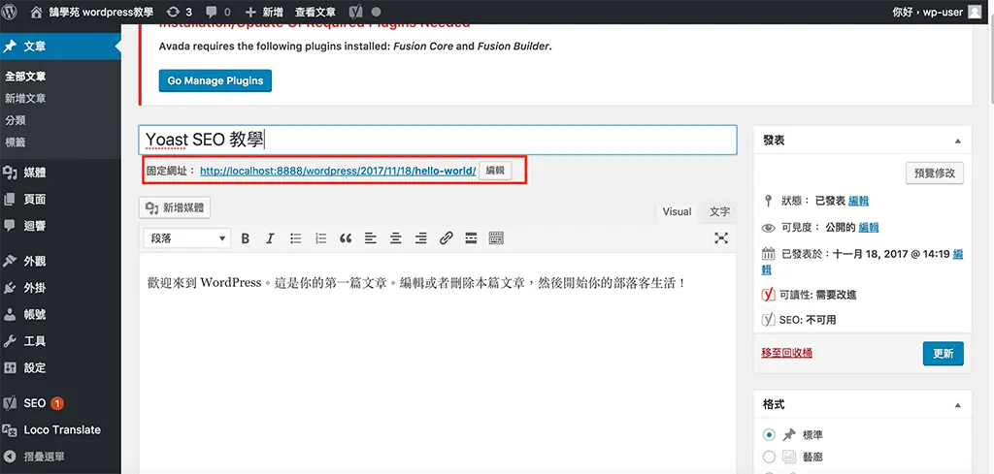The width and height of the screenshot is (994, 474).
Task: Click Go Manage Plugins button
Action: click(215, 81)
